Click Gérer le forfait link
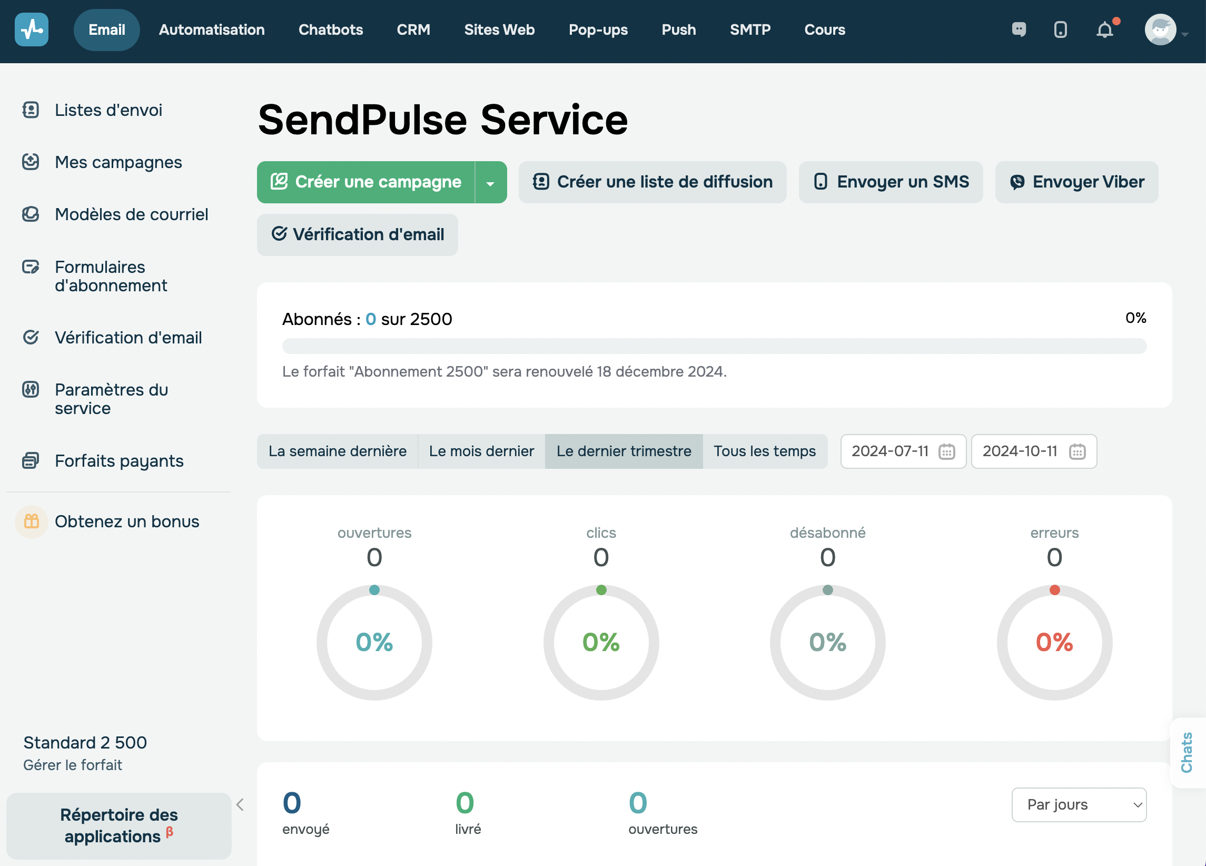 pos(72,765)
